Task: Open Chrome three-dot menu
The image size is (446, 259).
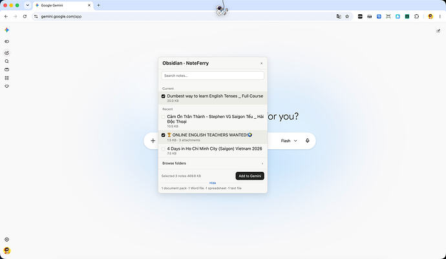Action: pyautogui.click(x=440, y=17)
